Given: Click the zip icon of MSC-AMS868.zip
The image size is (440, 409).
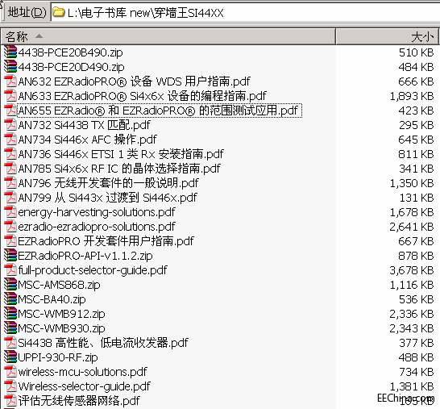Looking at the screenshot, I should [10, 285].
